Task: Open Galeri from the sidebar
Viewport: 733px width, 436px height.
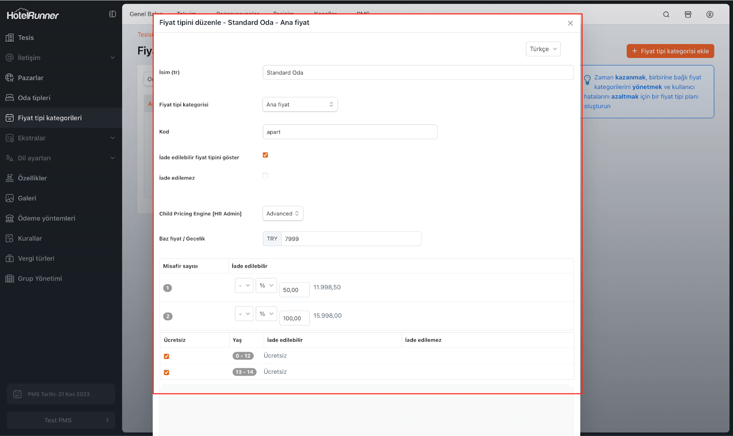Action: (27, 198)
